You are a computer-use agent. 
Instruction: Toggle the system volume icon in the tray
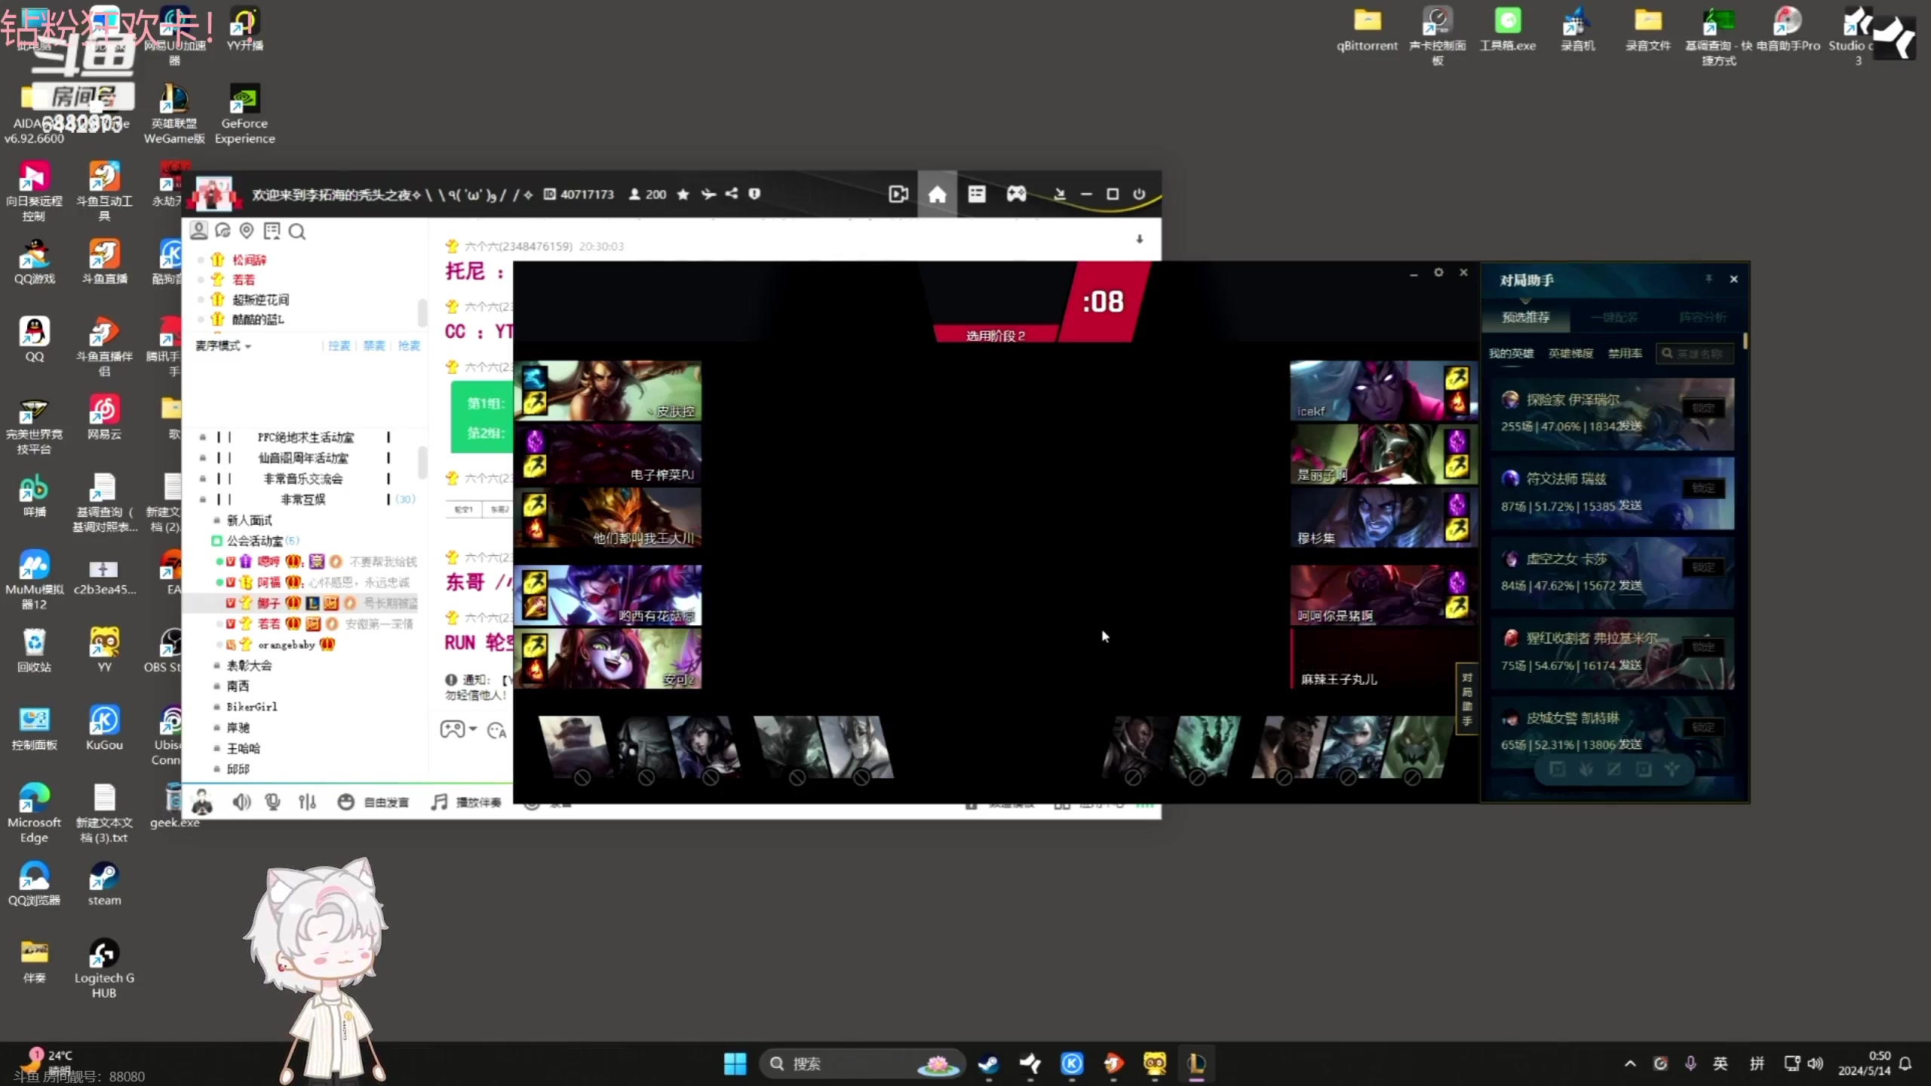(x=1816, y=1063)
